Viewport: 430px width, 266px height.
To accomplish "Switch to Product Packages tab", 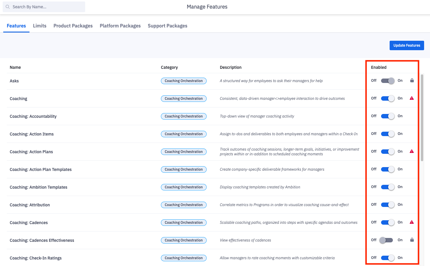I will (x=73, y=26).
